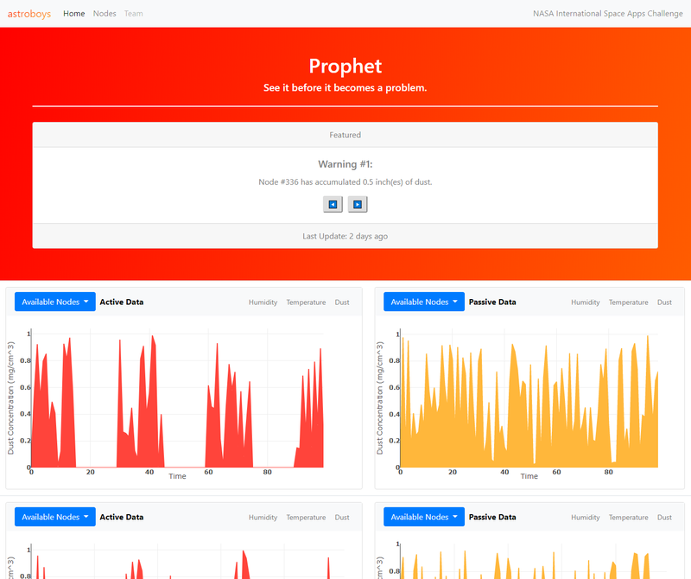Click the previous warning arrow icon
691x579 pixels.
[x=333, y=204]
